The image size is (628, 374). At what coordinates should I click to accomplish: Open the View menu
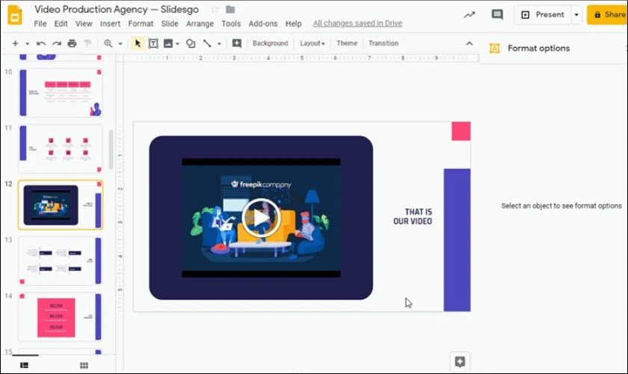pos(84,24)
